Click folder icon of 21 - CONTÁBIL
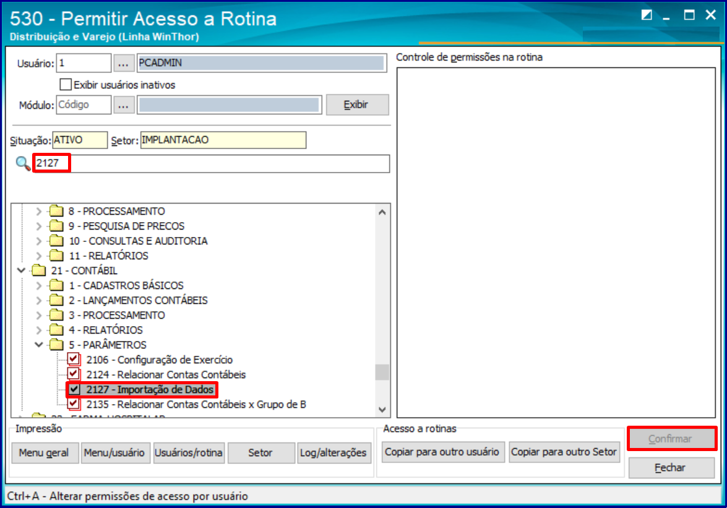The width and height of the screenshot is (727, 508). (x=39, y=270)
